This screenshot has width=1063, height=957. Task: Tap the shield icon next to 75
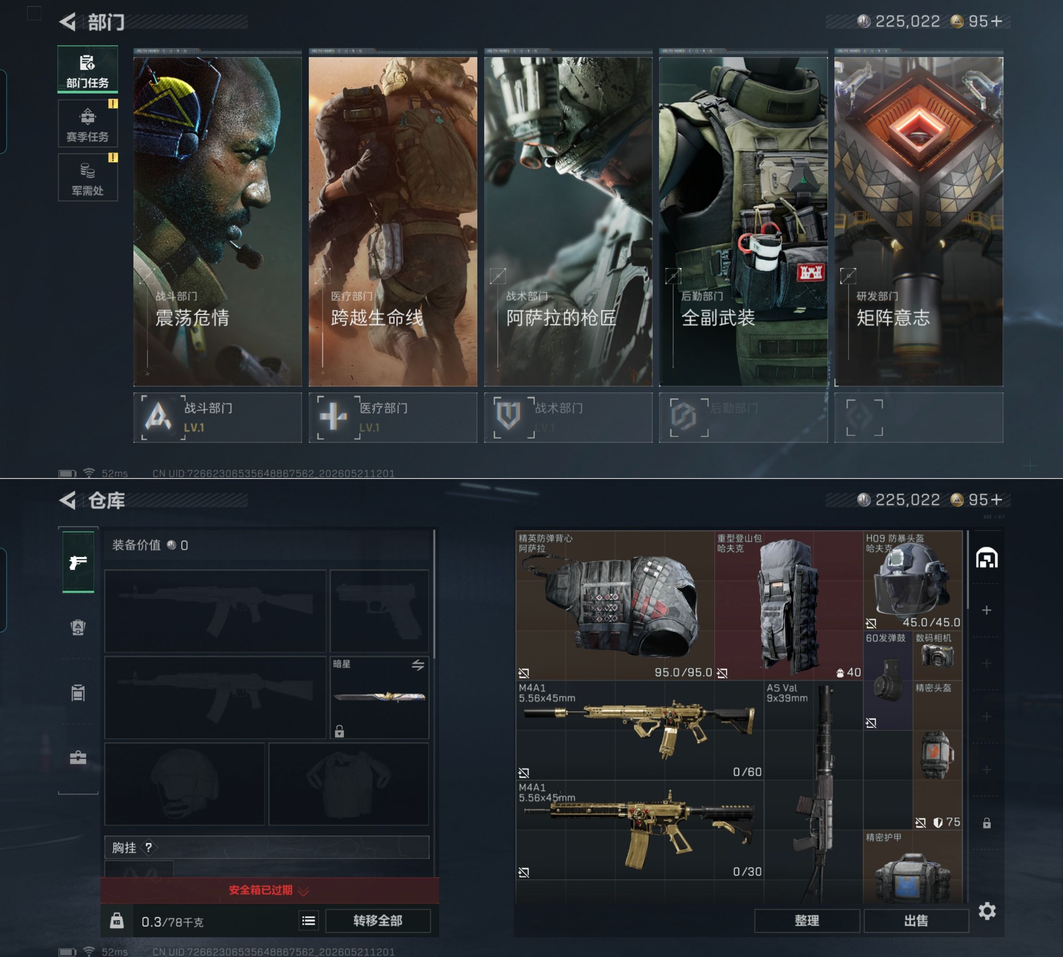pos(937,822)
